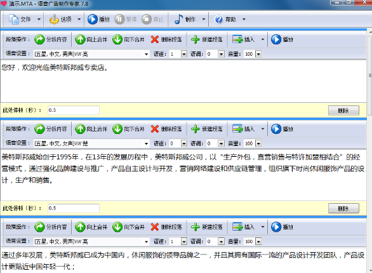Viewport: 372px width, 273px height.
Task: Click the 插入 icon in second paragraph toolbar
Action: pyautogui.click(x=237, y=129)
